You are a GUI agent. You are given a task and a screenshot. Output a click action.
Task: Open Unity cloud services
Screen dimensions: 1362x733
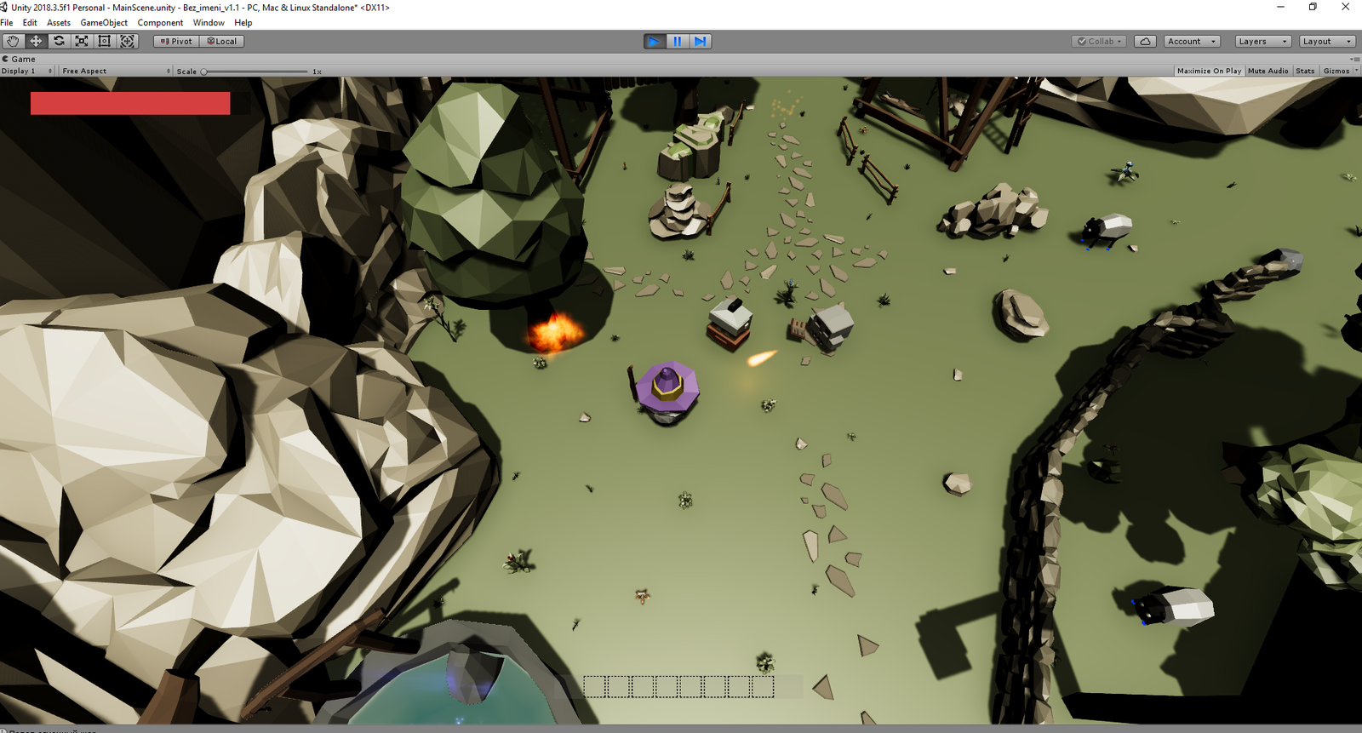coord(1145,41)
